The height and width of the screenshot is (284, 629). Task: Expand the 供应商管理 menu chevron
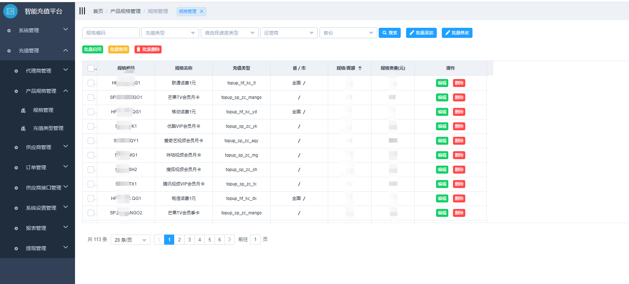pos(66,147)
